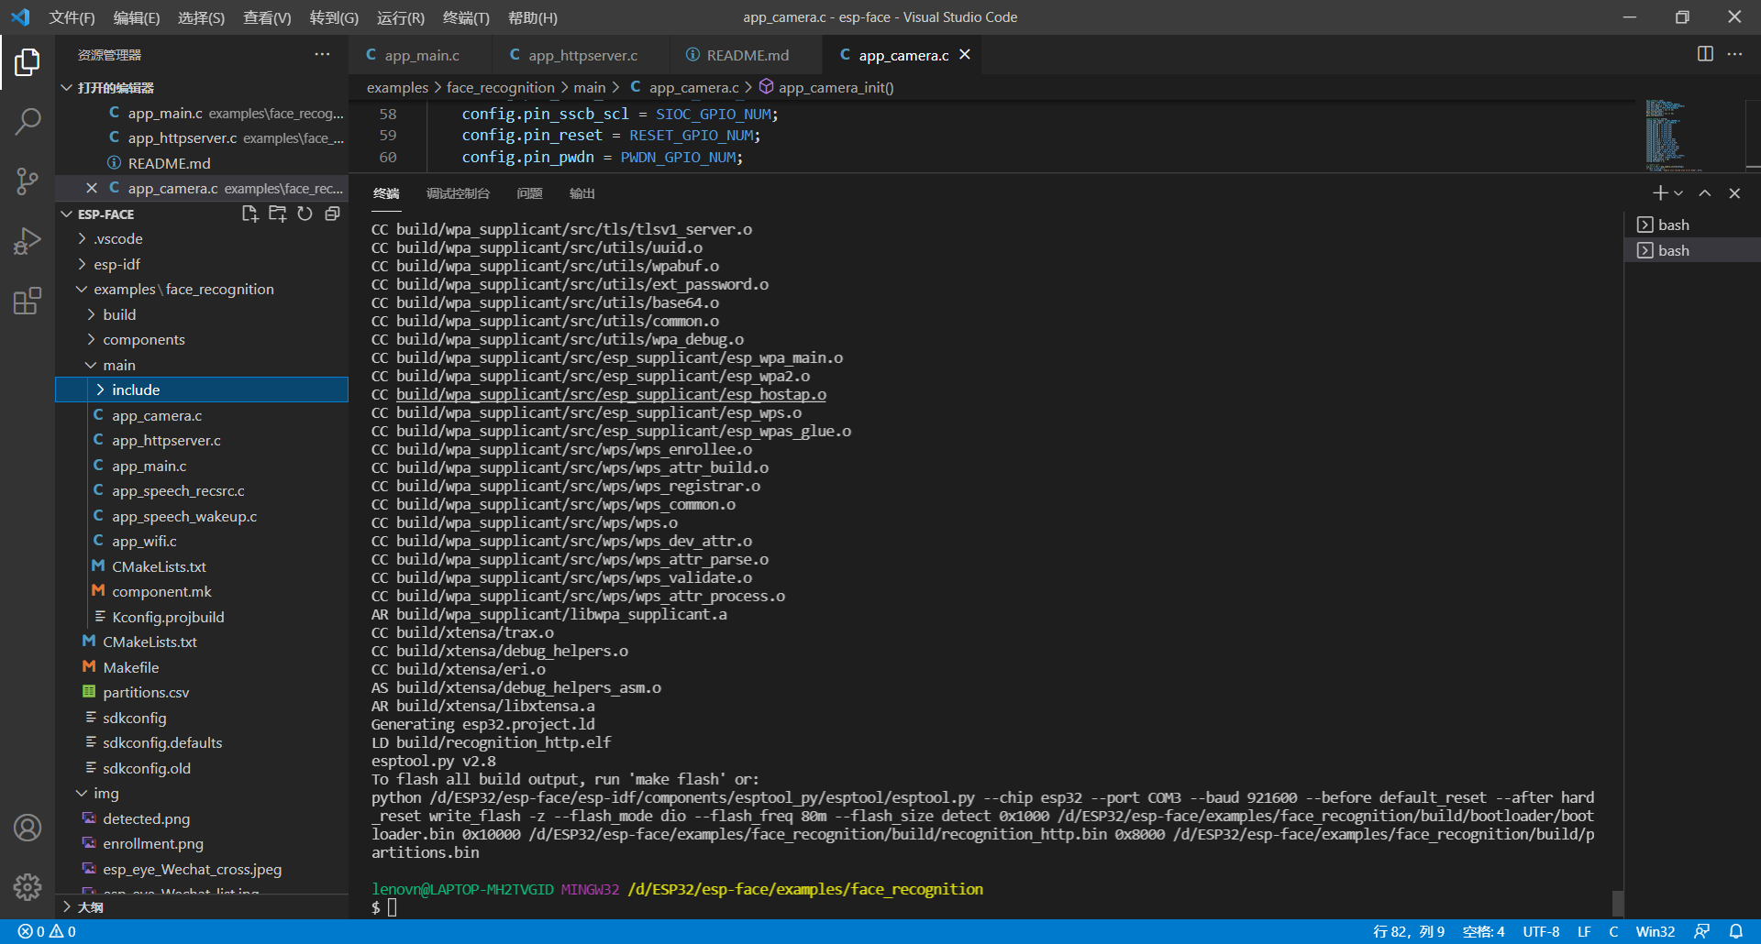Change UTF-8 encoding in status bar
Image resolution: width=1761 pixels, height=944 pixels.
click(1541, 931)
